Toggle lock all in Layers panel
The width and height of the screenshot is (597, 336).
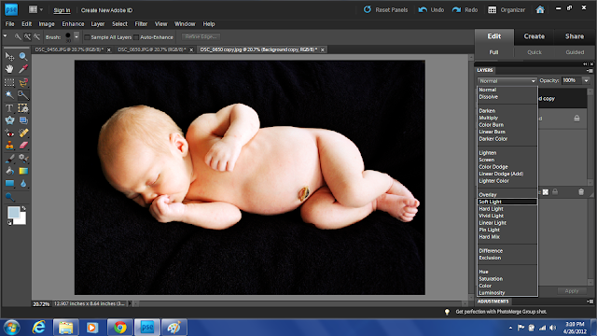point(555,192)
